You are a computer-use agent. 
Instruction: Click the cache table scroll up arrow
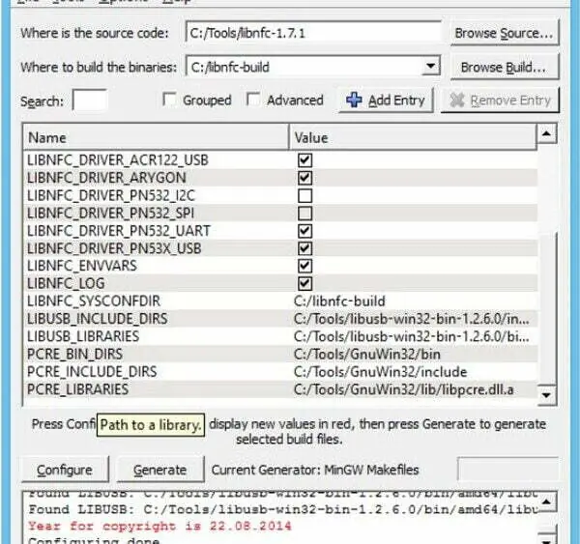[x=547, y=133]
